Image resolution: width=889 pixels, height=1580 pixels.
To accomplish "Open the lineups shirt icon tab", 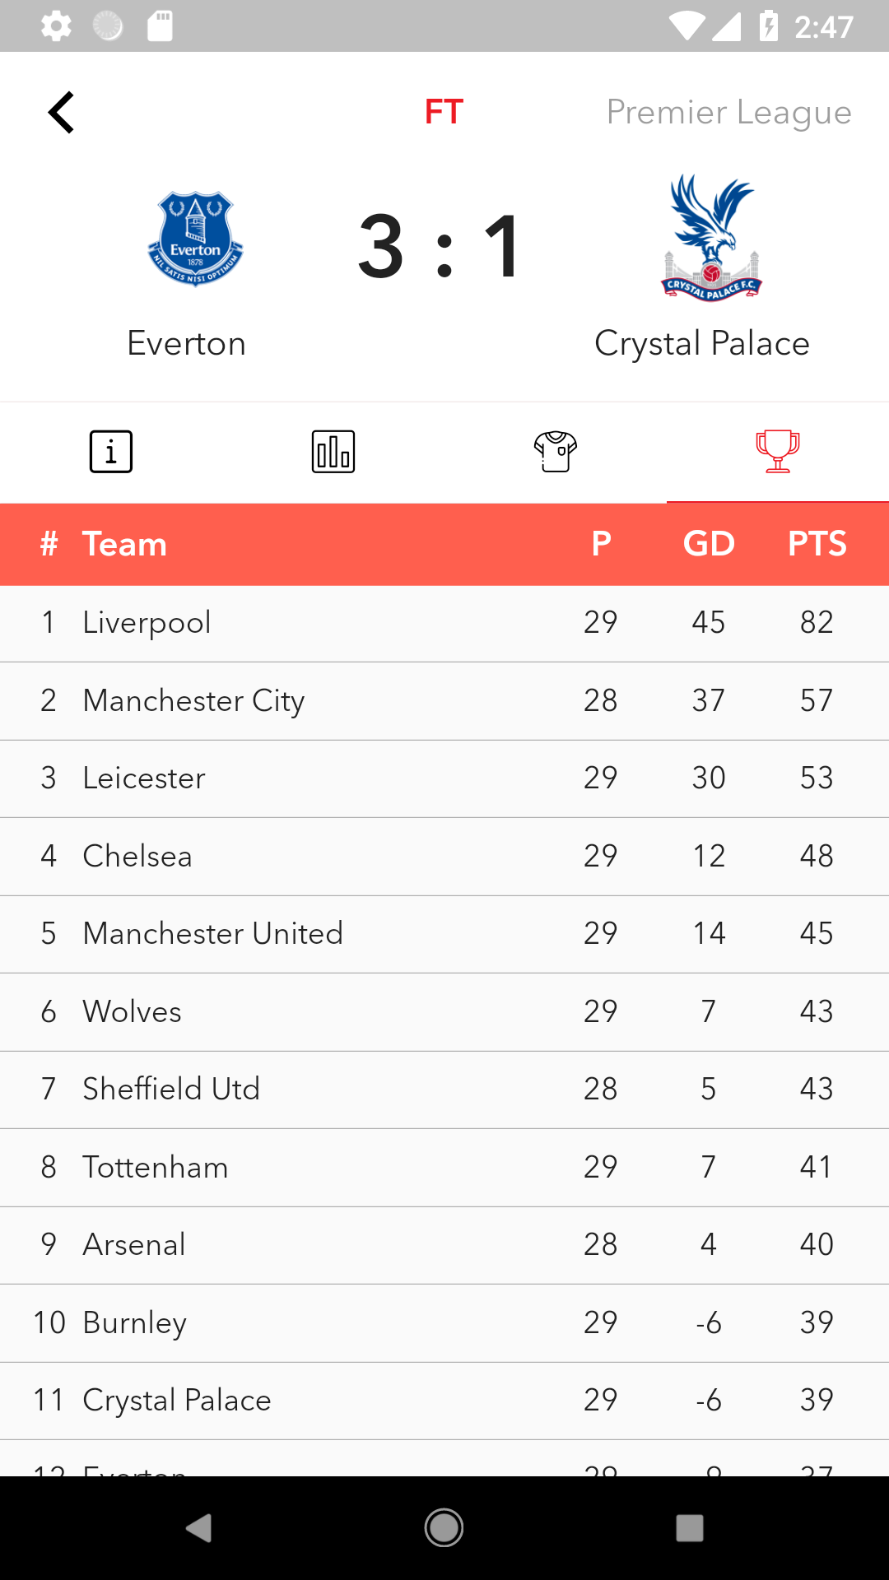I will [x=556, y=452].
